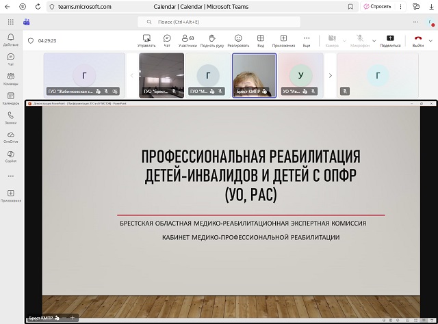Raise your hand in the meeting
This screenshot has width=438, height=324.
pyautogui.click(x=212, y=41)
